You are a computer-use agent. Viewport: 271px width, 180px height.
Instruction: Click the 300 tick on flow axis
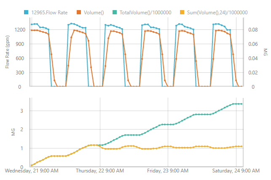click(20, 73)
